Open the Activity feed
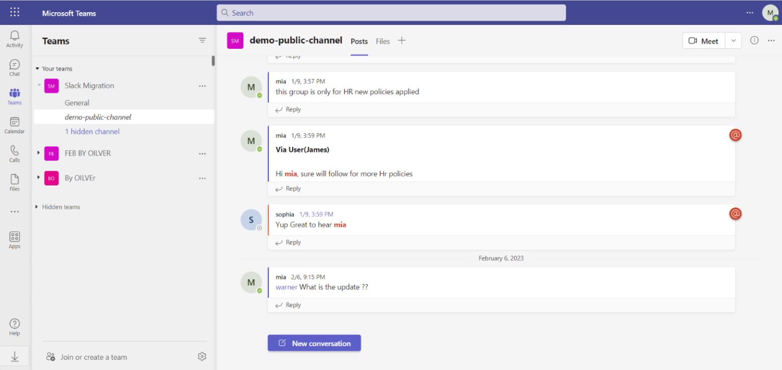The width and height of the screenshot is (782, 370). point(14,36)
